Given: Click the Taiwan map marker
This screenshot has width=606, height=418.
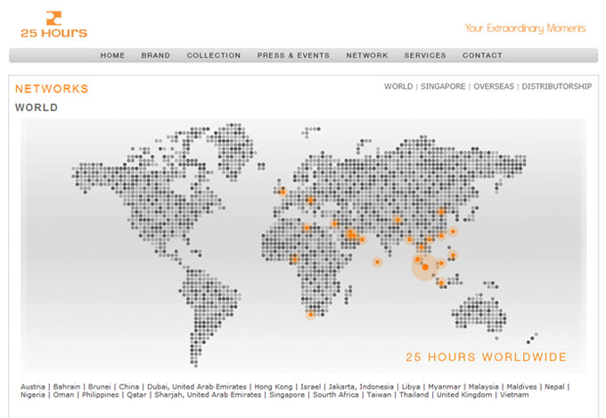Looking at the screenshot, I should (x=453, y=231).
